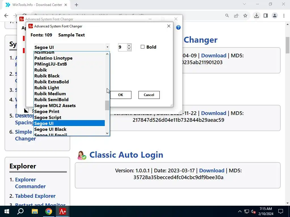Pick Rubik ExtraBold in the font list
Viewport: 290px width, 217px height.
69,82
